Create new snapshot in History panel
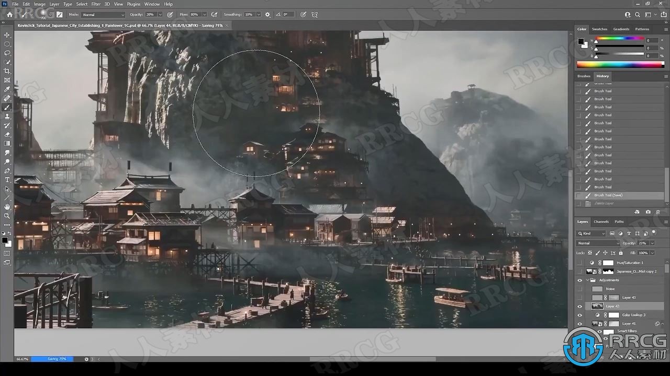 pos(648,212)
